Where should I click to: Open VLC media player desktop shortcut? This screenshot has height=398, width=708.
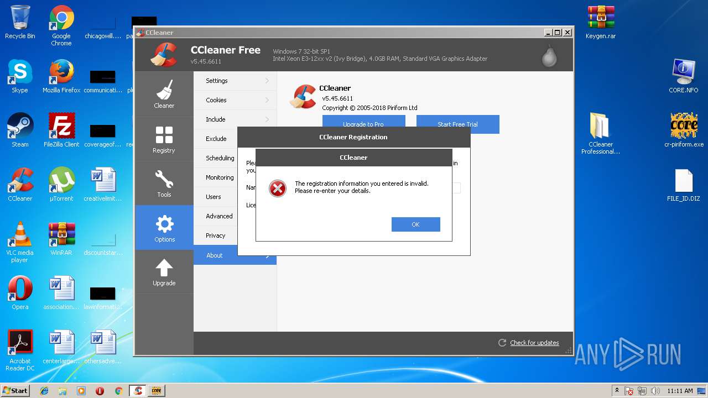pyautogui.click(x=20, y=242)
